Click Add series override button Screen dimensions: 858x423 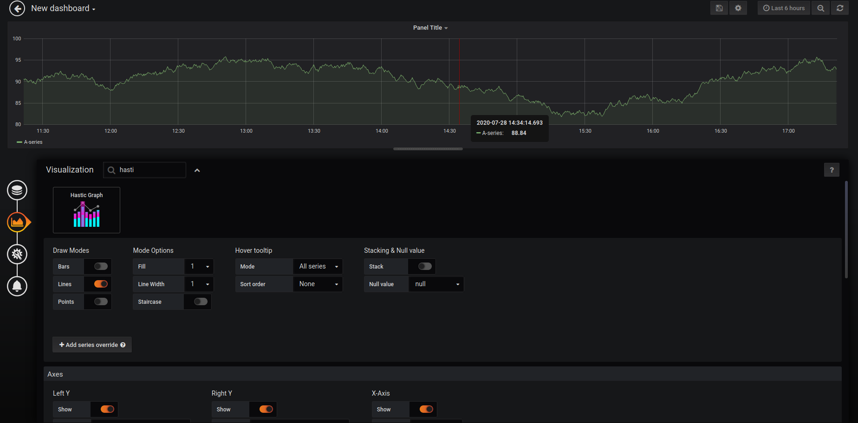(x=92, y=345)
